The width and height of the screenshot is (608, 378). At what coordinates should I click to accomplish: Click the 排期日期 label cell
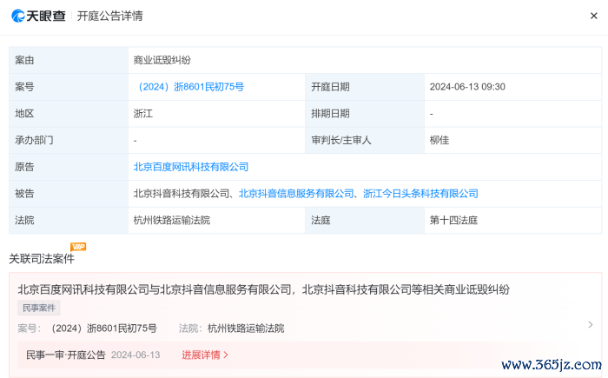365,114
